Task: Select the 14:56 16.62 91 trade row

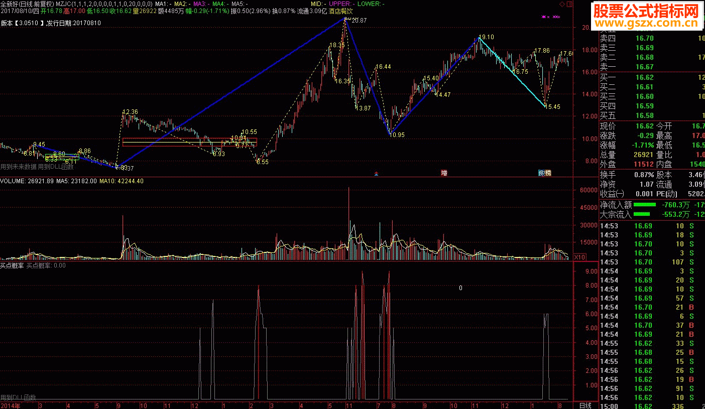Action: coord(652,388)
